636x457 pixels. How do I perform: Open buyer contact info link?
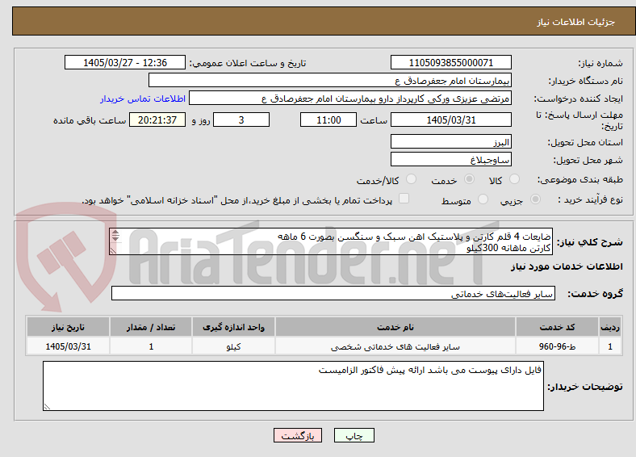[143, 99]
